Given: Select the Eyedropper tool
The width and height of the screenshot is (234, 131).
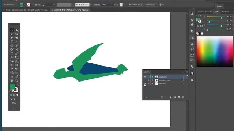Looking at the screenshot, I should 12,69.
